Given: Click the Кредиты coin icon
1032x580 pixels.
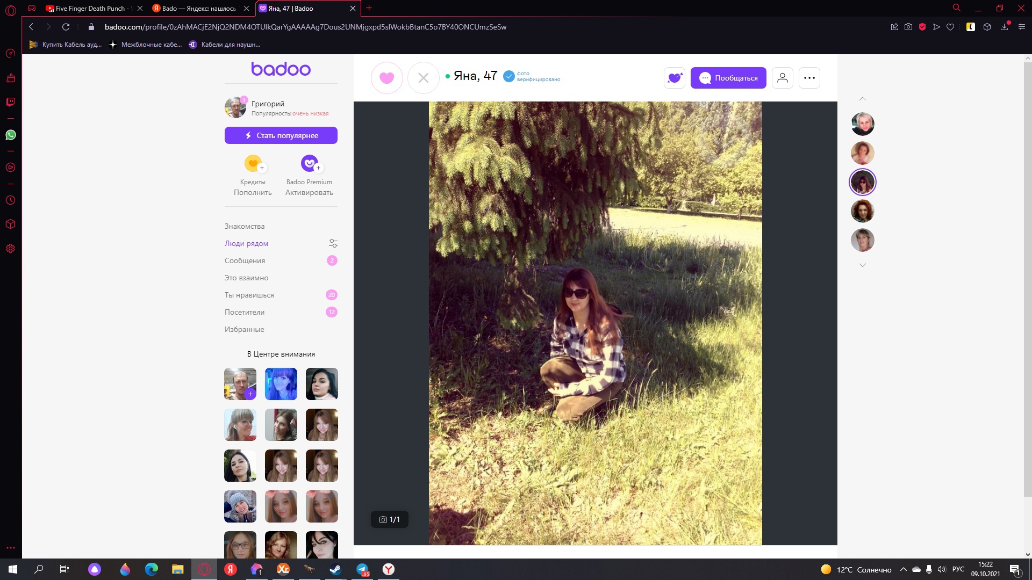Looking at the screenshot, I should pyautogui.click(x=253, y=163).
